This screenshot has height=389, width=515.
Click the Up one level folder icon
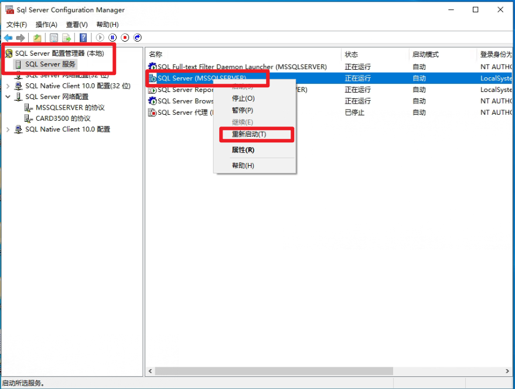[37, 37]
